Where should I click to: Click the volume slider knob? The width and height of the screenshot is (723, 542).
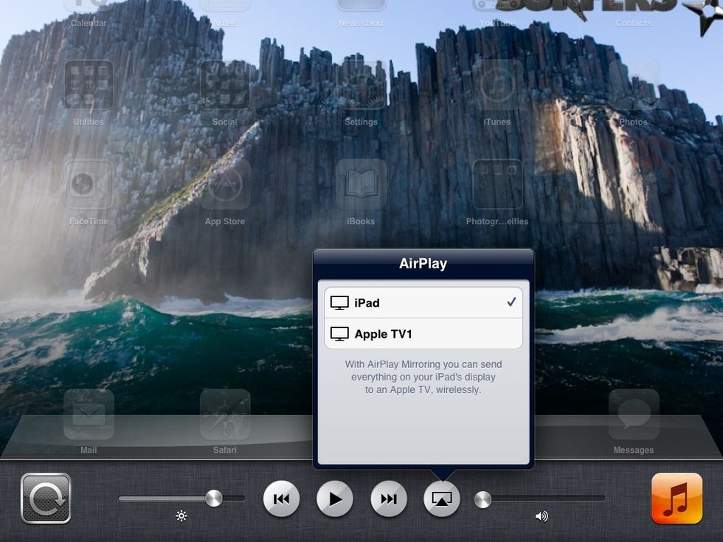(x=482, y=500)
